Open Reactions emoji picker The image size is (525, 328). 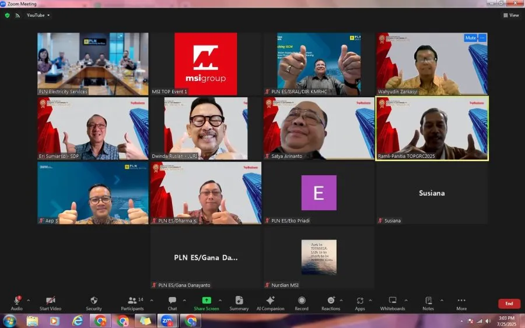(331, 302)
